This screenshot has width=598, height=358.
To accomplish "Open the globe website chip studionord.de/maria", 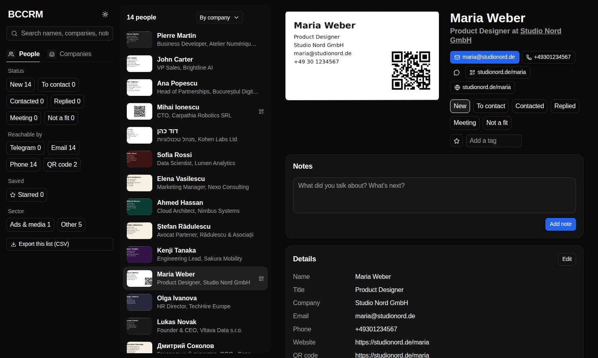I will [482, 88].
